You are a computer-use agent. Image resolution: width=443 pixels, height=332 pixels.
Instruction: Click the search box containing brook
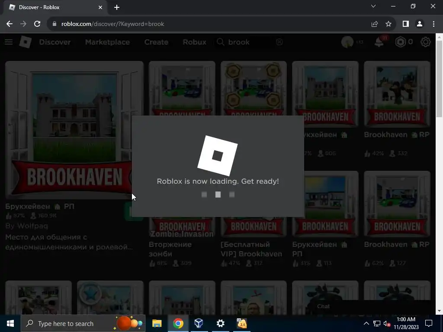coord(250,42)
